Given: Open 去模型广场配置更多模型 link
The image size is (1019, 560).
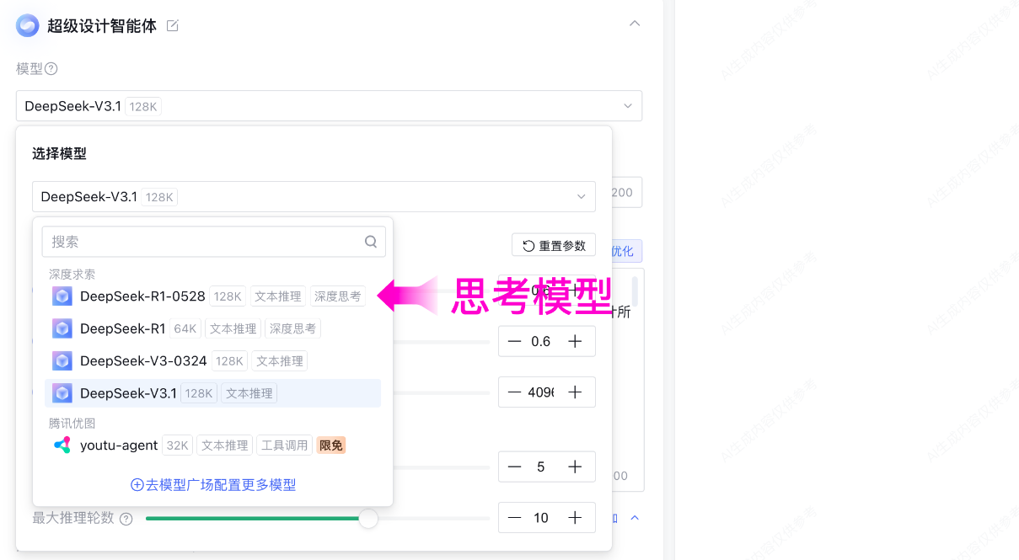Looking at the screenshot, I should click(212, 484).
